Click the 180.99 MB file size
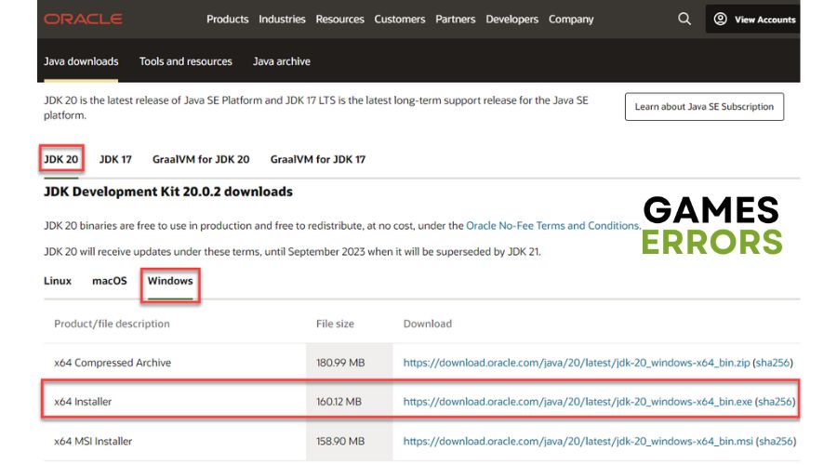 (340, 363)
